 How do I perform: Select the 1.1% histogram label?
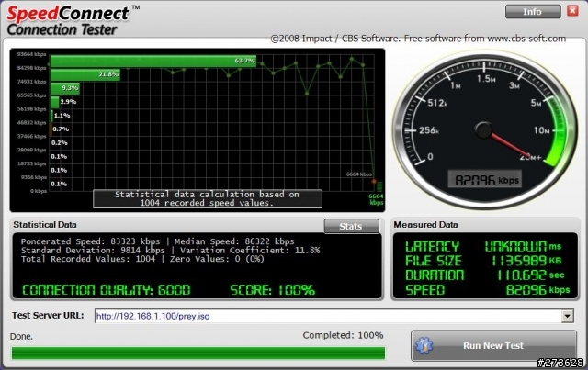62,116
